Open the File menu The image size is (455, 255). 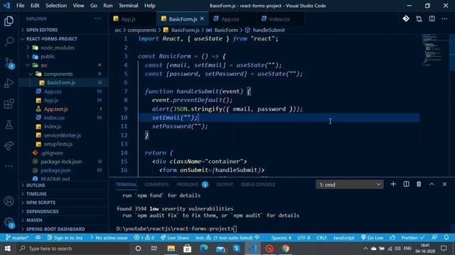(x=21, y=6)
